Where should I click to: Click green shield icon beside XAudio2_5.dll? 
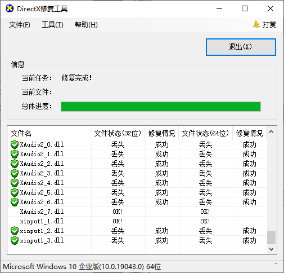click(x=15, y=192)
